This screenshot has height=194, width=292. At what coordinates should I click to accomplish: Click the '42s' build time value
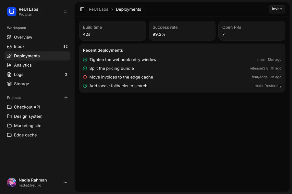coord(87,34)
